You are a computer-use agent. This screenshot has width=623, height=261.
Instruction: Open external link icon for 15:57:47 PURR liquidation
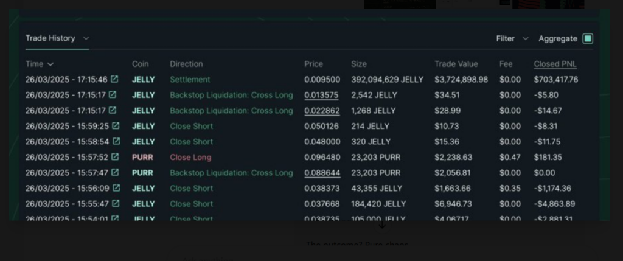[x=115, y=172]
